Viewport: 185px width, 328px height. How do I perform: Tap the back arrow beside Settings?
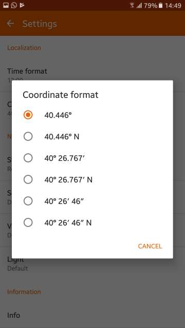(10, 24)
